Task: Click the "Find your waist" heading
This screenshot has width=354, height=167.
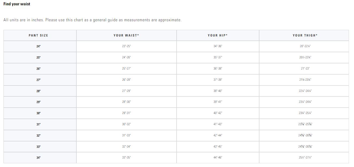Action: (x=17, y=4)
